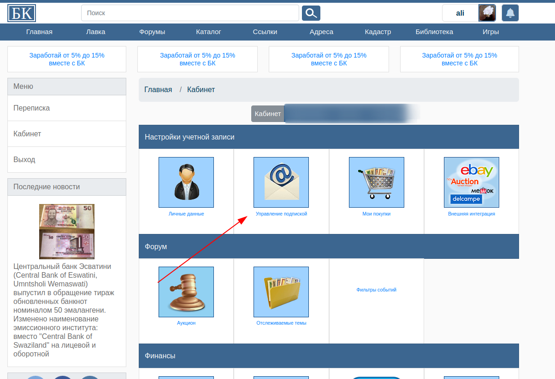Open the 50 emalangeni banknote news thumbnail
Image resolution: width=555 pixels, height=379 pixels.
click(67, 231)
